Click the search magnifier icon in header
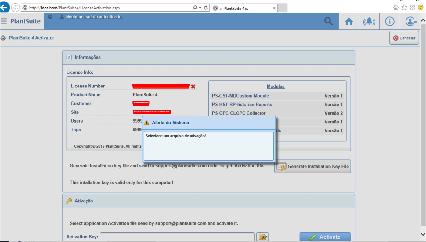Image resolution: width=426 pixels, height=242 pixels. (x=329, y=21)
